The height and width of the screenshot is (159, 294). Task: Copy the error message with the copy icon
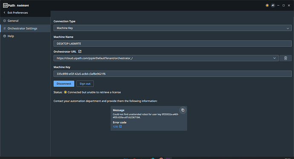[x=183, y=110]
